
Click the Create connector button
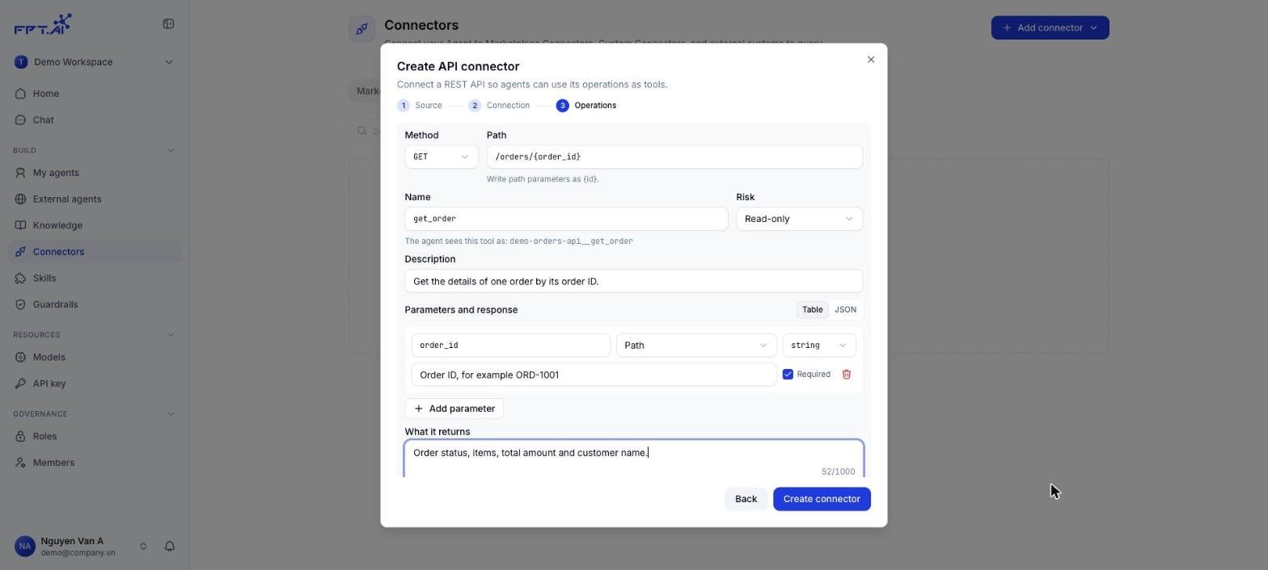(822, 499)
